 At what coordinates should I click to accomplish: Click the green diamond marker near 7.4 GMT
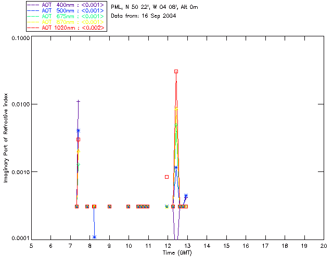click(x=79, y=164)
